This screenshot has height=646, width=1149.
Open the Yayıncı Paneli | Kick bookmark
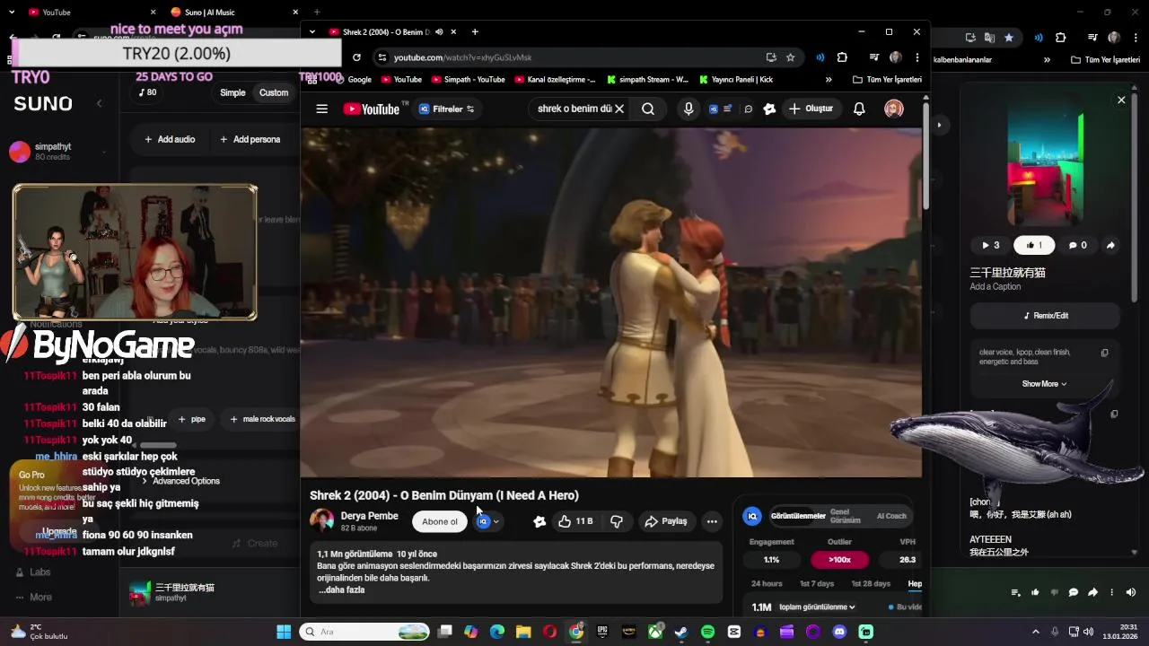coord(734,79)
